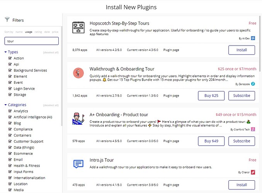Click the Hopscotch Step-By-Step Tours plugin icon
262x193 pixels.
(78, 27)
